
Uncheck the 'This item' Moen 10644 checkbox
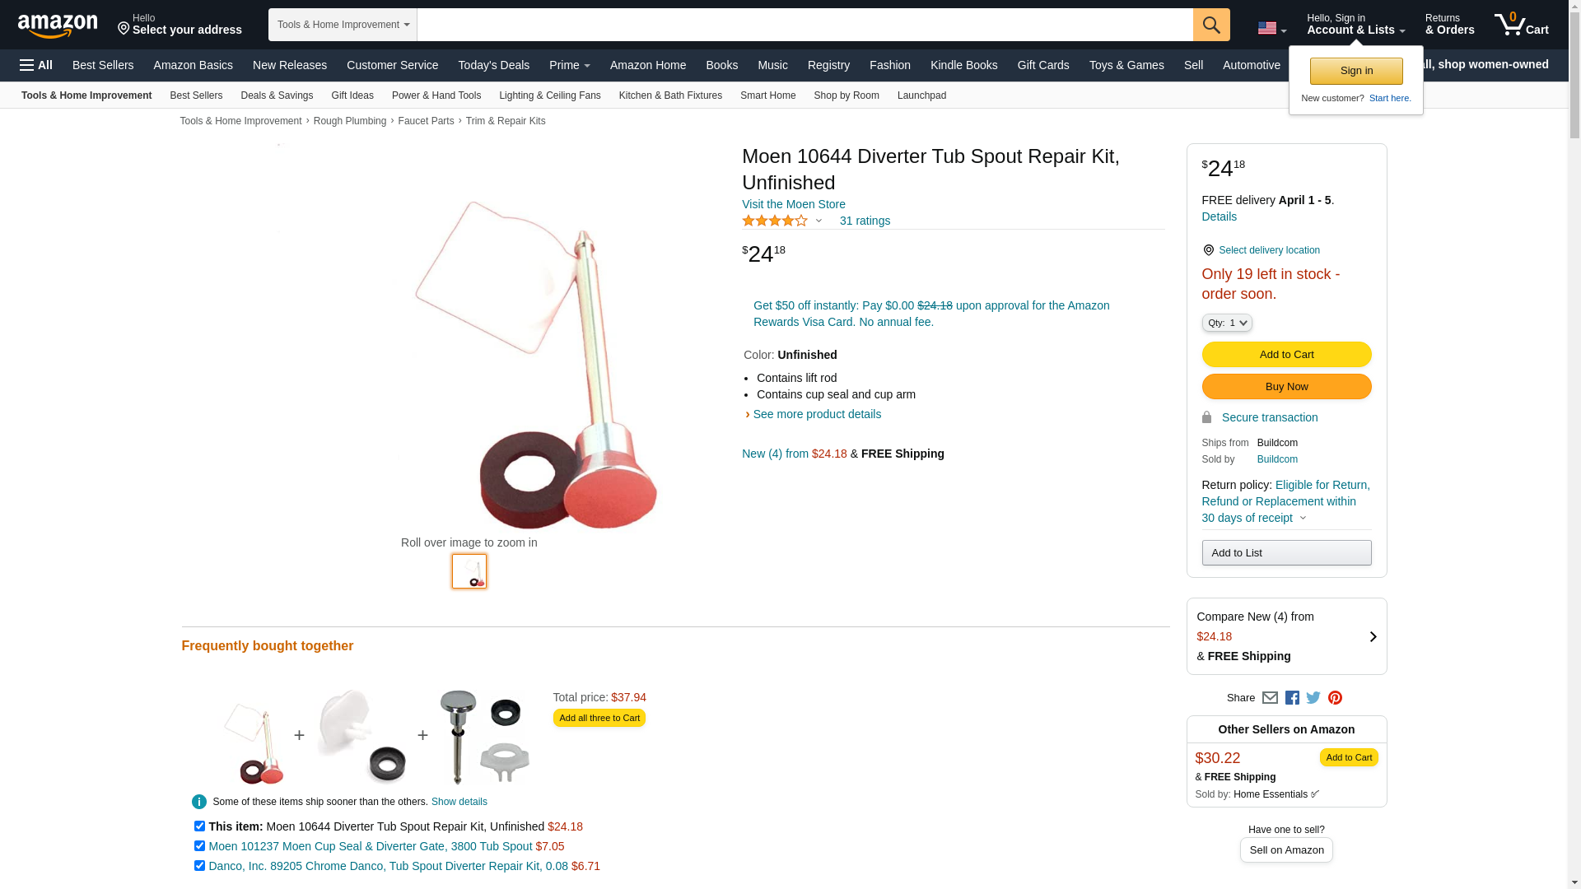[x=199, y=826]
